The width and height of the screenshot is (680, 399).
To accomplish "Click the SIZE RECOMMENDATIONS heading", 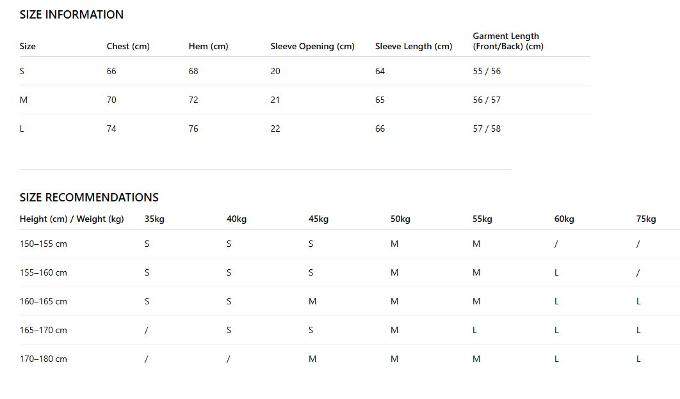I will (x=89, y=198).
